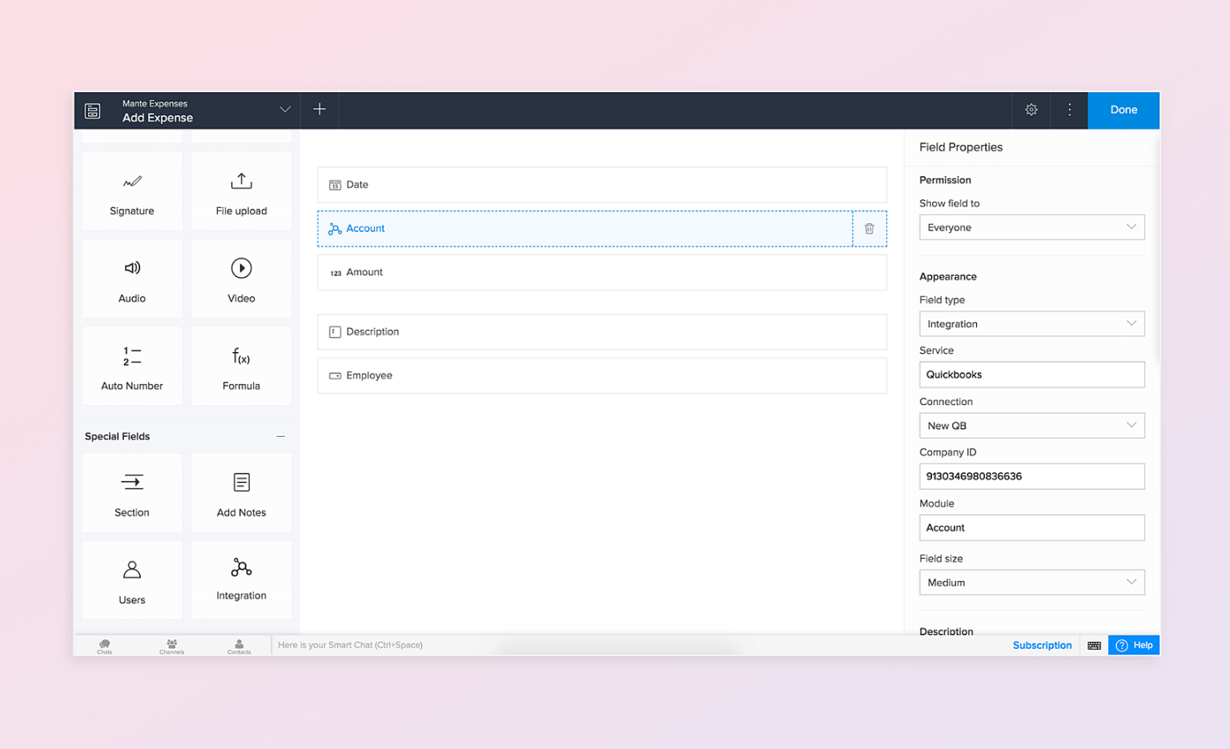Add an Audio field
This screenshot has height=749, width=1230.
(132, 279)
